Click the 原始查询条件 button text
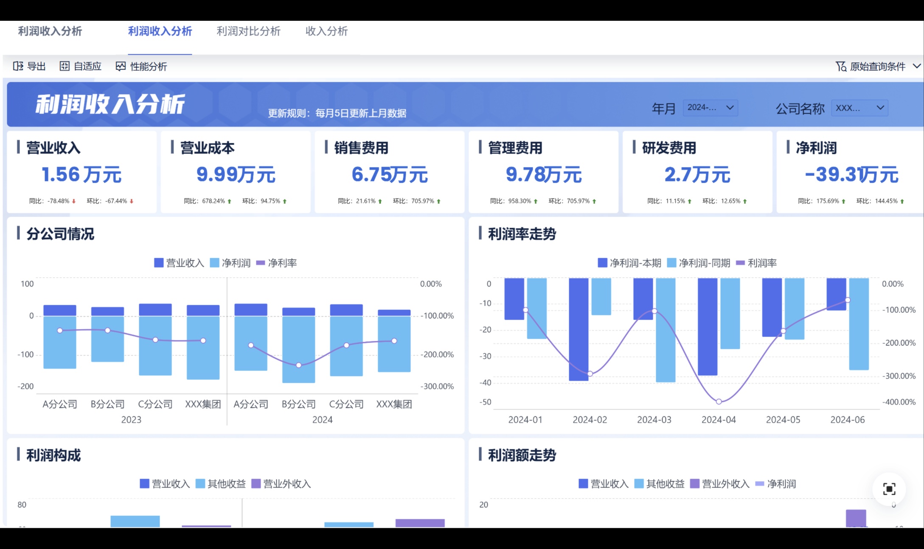The width and height of the screenshot is (924, 549). [x=878, y=67]
